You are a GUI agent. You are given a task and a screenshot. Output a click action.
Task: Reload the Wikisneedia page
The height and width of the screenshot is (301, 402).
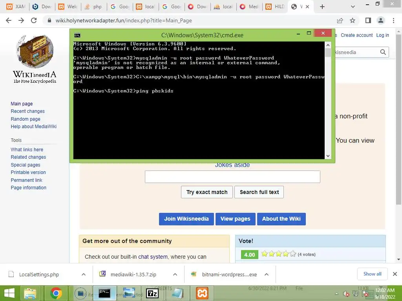(34, 20)
